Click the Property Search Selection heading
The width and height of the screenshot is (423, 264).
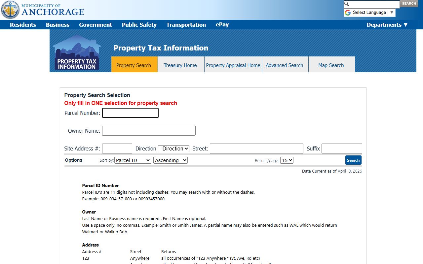[97, 95]
